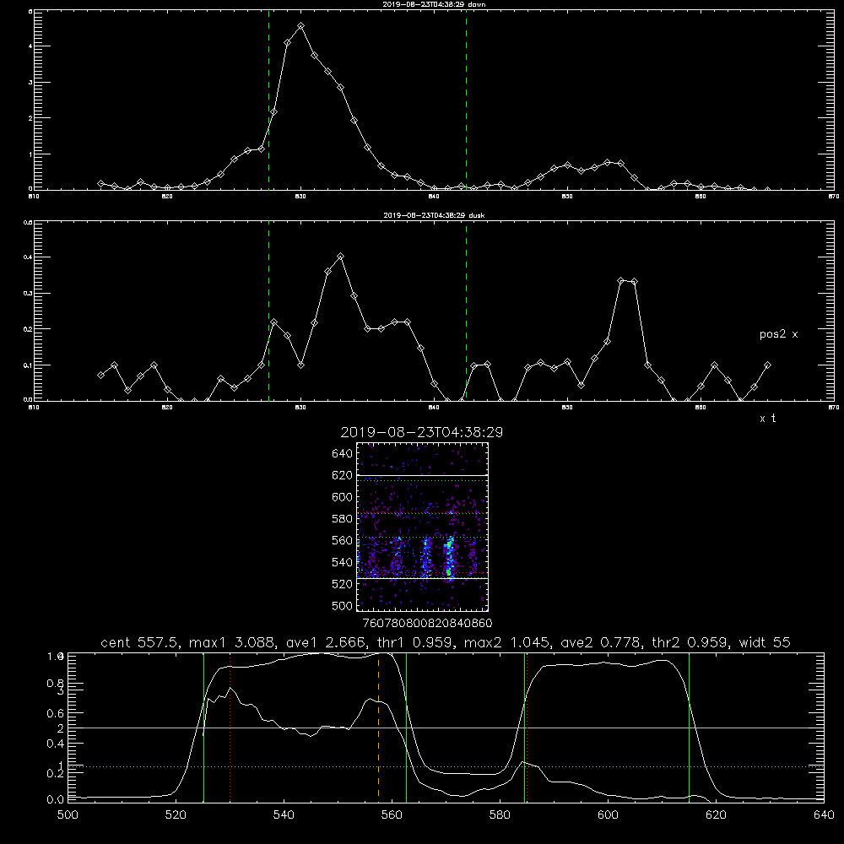
Task: Click x-axis label '500' of bottom plot
Action: pyautogui.click(x=68, y=815)
